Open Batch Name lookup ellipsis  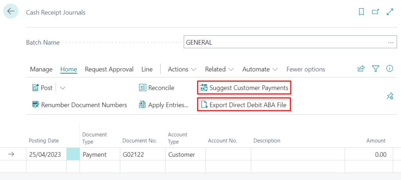pyautogui.click(x=391, y=42)
